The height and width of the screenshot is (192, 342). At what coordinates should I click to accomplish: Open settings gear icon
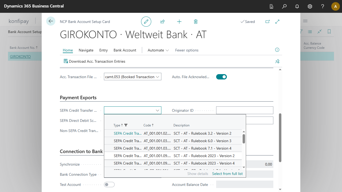coord(310,6)
